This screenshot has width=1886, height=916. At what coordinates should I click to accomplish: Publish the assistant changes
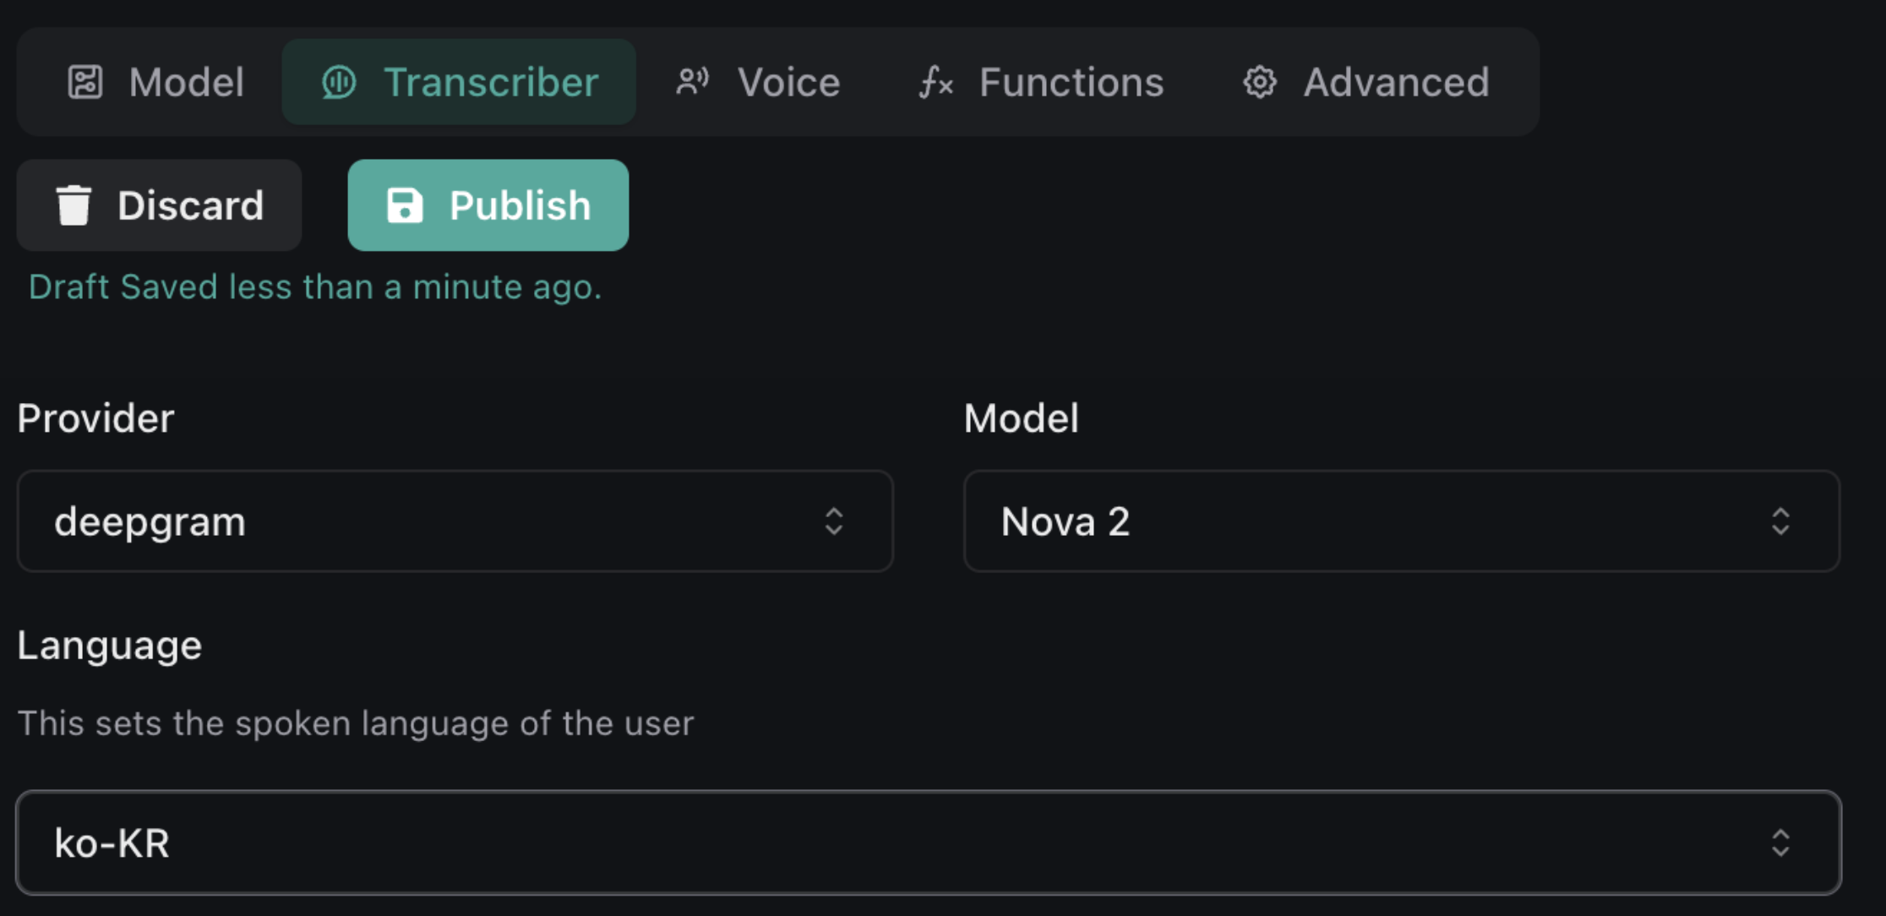coord(488,205)
